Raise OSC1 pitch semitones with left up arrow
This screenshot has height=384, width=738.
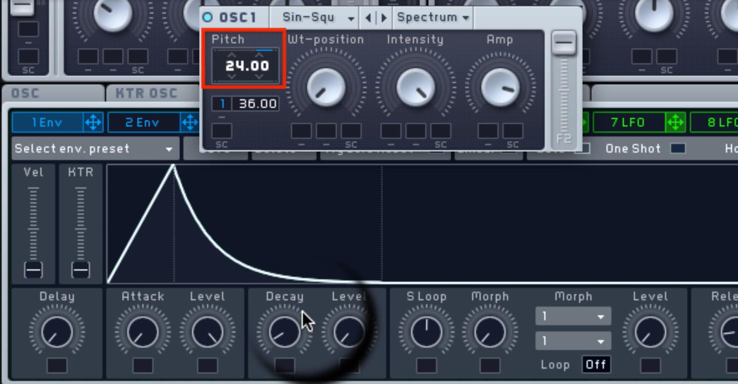pos(232,54)
